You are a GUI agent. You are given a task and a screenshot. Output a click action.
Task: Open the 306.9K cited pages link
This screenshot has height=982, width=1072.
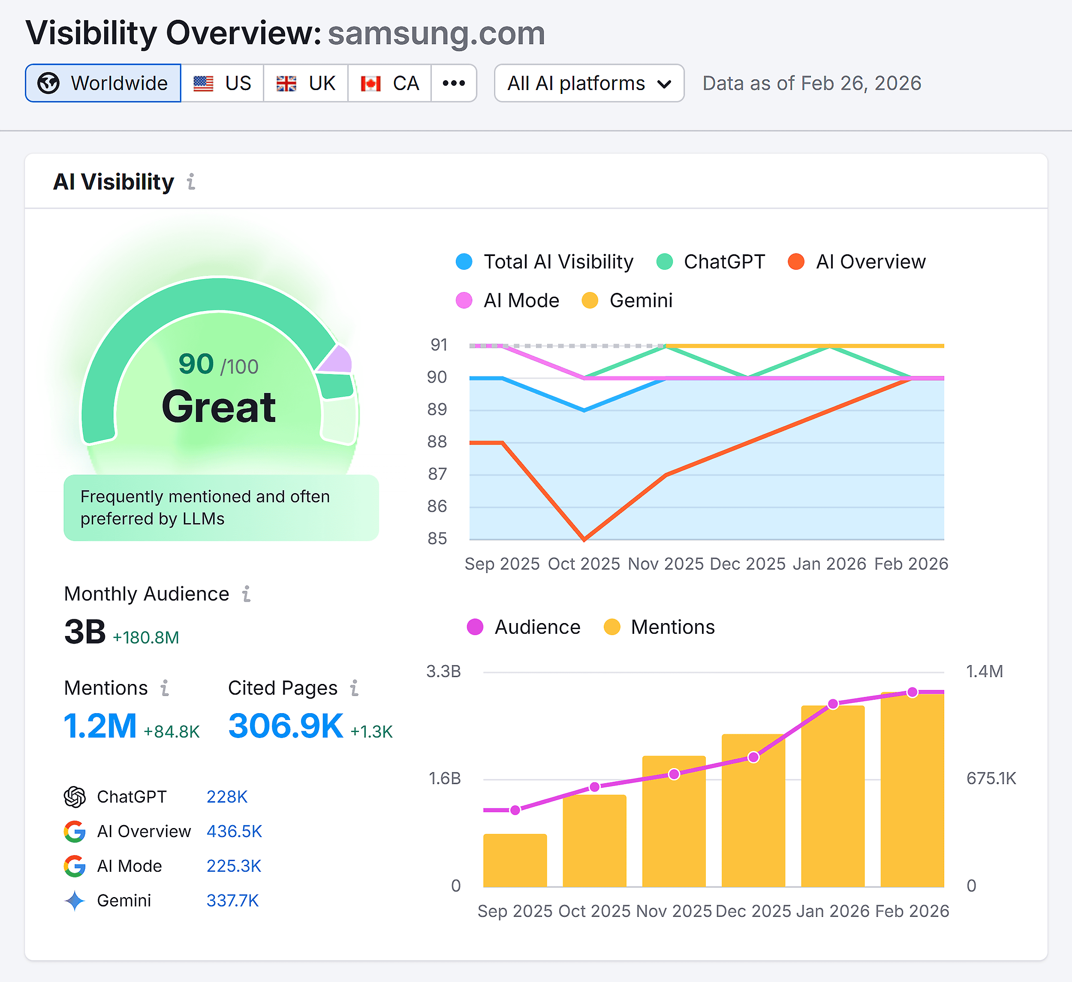tap(286, 726)
